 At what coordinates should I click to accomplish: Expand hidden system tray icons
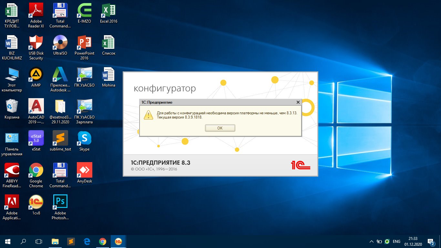[372, 241]
